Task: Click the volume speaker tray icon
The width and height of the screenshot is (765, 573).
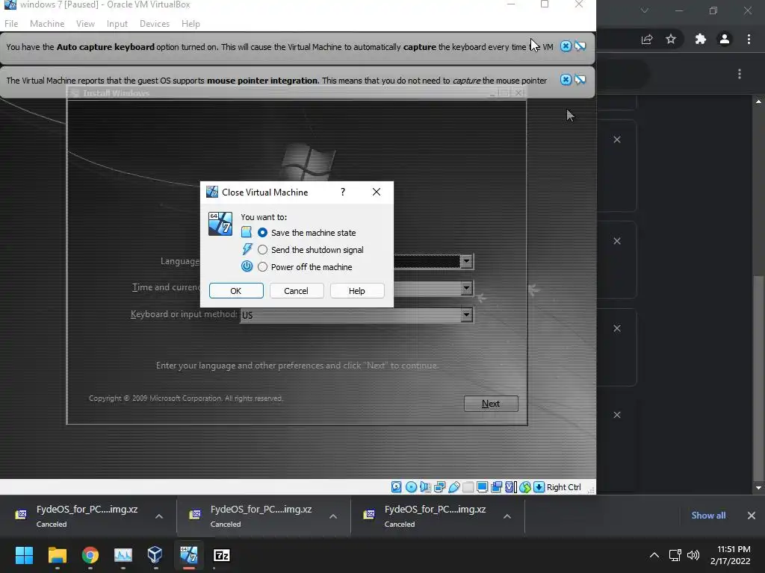Action: [693, 555]
